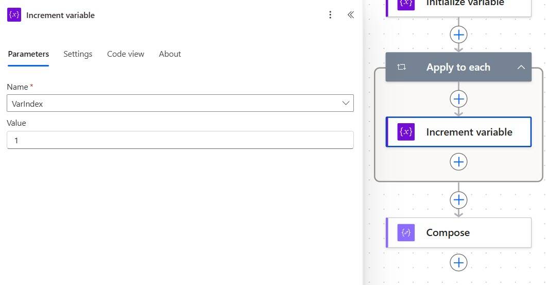This screenshot has height=285, width=546.
Task: Open the About tab
Action: click(x=170, y=54)
